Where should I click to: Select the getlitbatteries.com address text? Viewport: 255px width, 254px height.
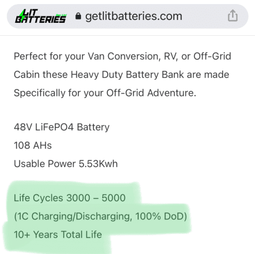tap(133, 16)
